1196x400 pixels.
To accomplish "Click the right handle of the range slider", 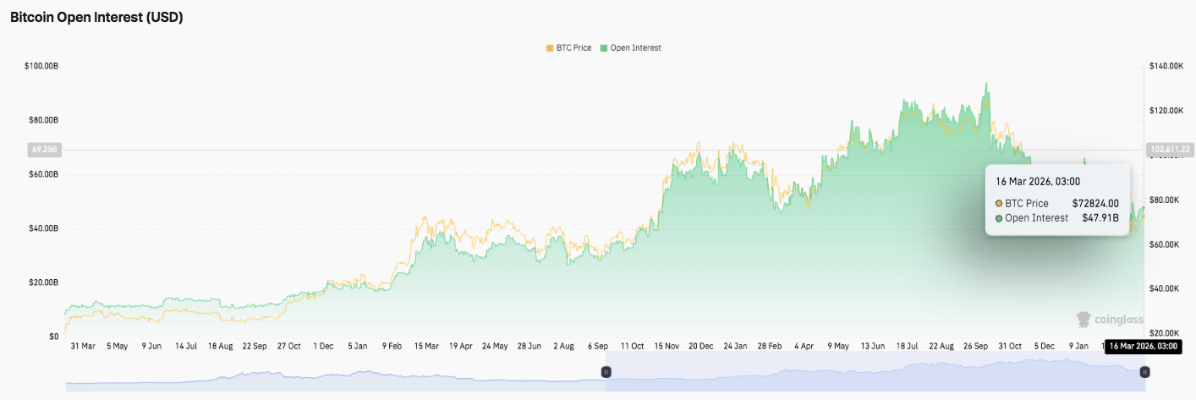I will tap(1144, 372).
